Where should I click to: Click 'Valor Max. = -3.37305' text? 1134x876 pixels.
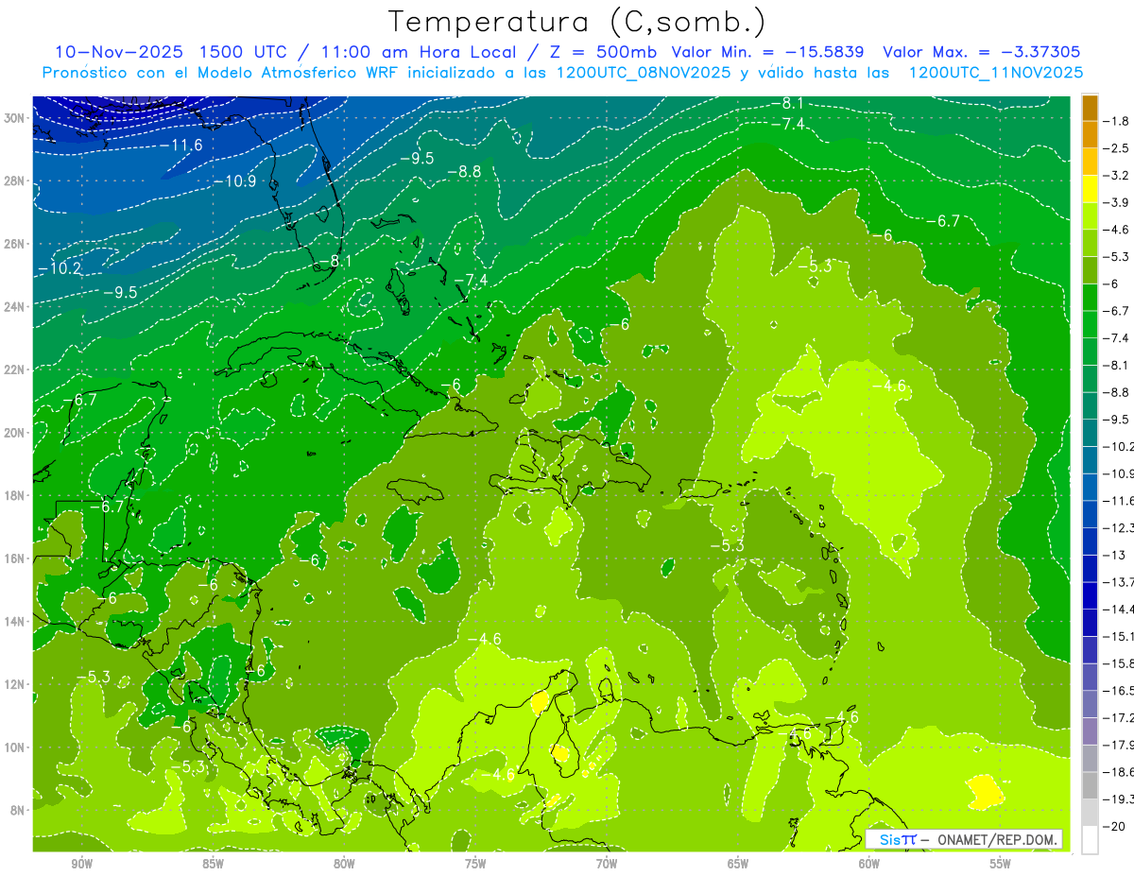click(981, 52)
